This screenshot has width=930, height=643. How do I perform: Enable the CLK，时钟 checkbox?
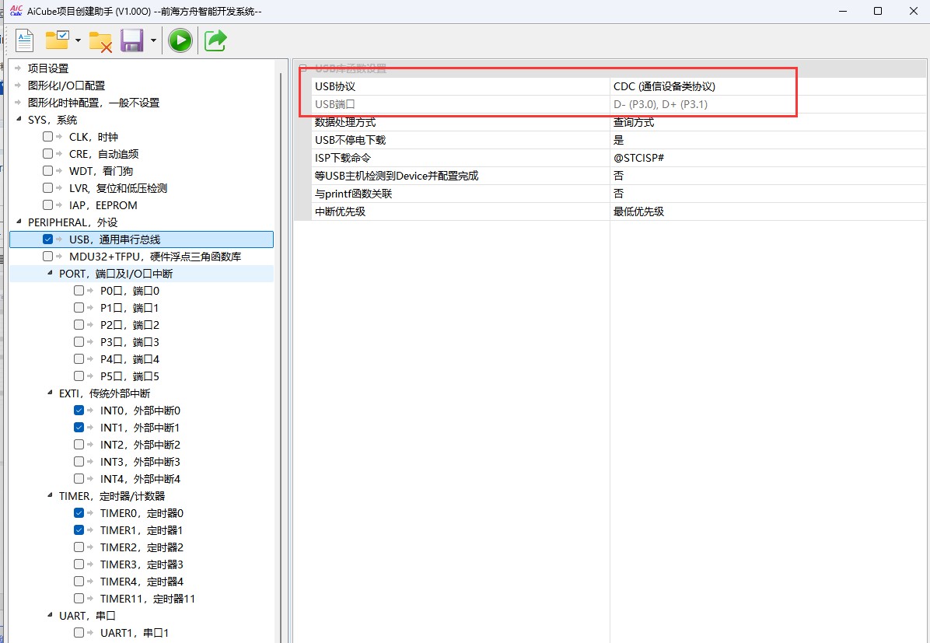[x=47, y=137]
